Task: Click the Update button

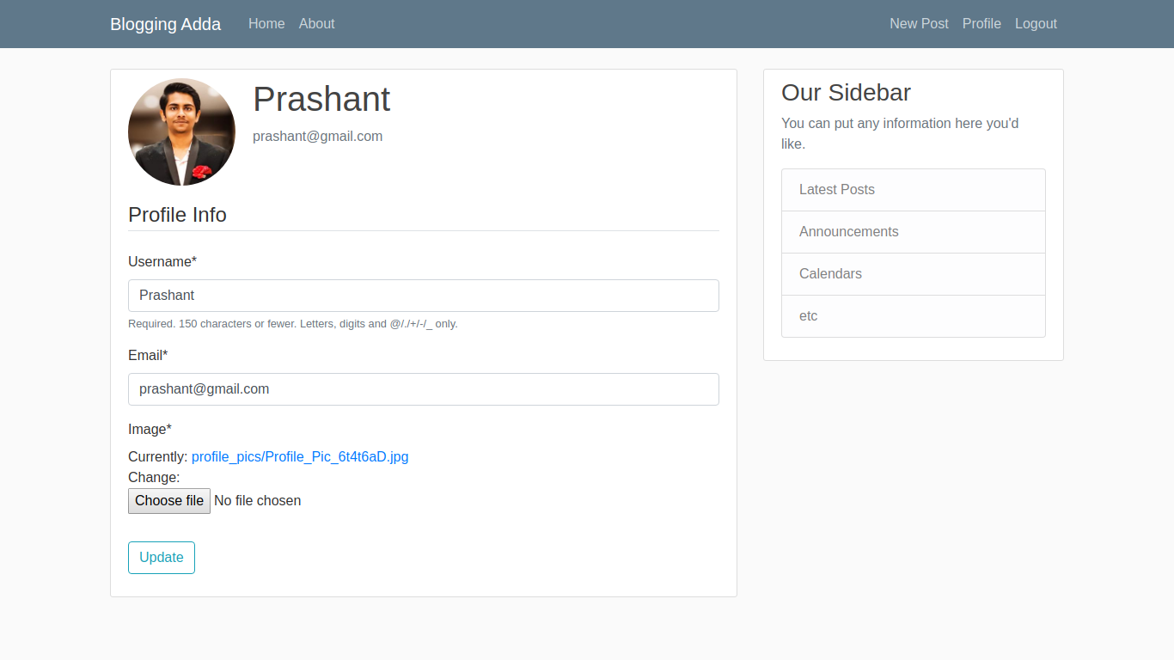Action: coord(162,558)
